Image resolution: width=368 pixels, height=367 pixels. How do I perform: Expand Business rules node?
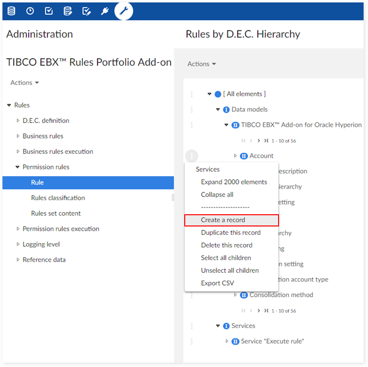coord(18,136)
